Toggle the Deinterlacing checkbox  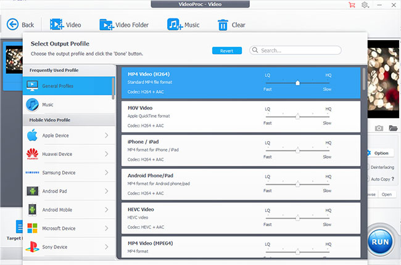[368, 167]
